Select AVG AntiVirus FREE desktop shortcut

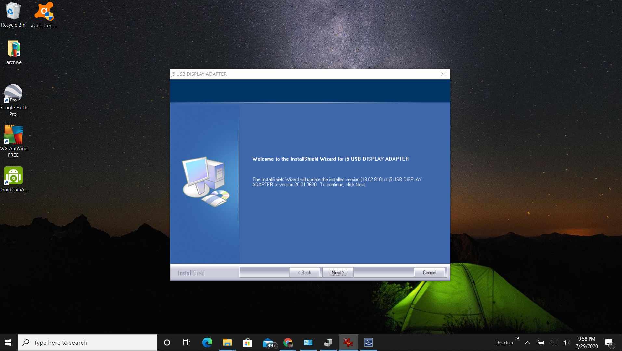[13, 141]
